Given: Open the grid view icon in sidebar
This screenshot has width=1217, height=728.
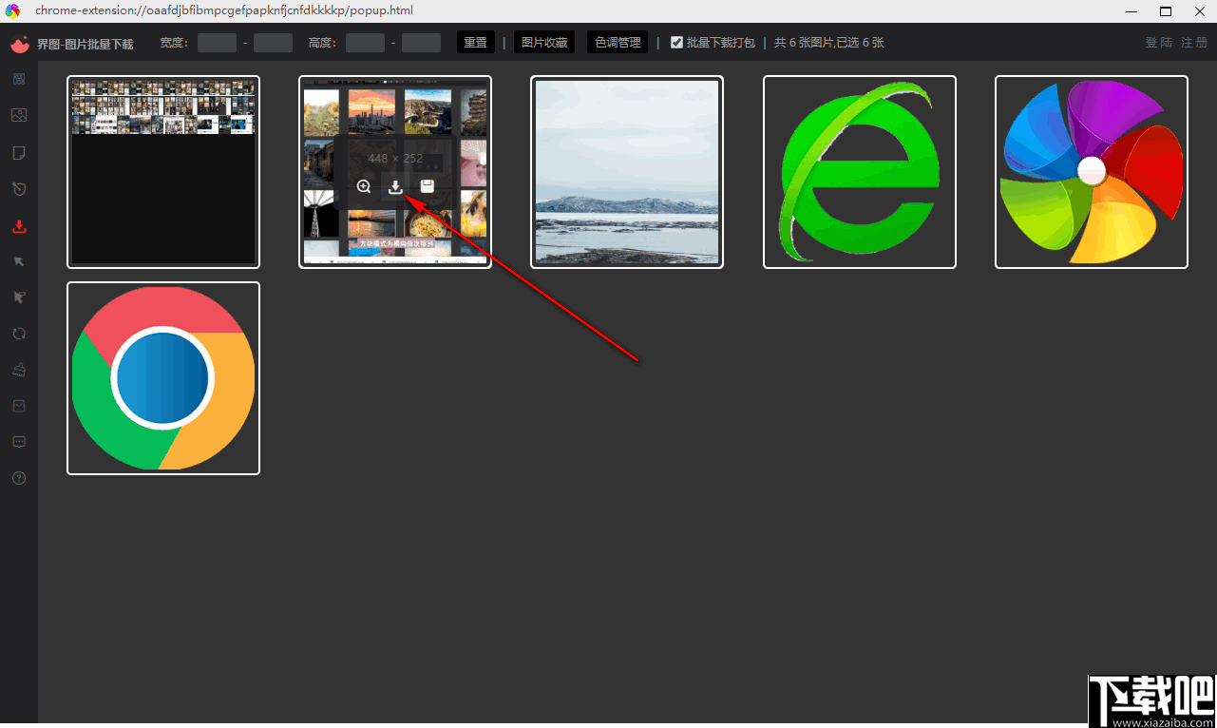Looking at the screenshot, I should click(x=19, y=79).
